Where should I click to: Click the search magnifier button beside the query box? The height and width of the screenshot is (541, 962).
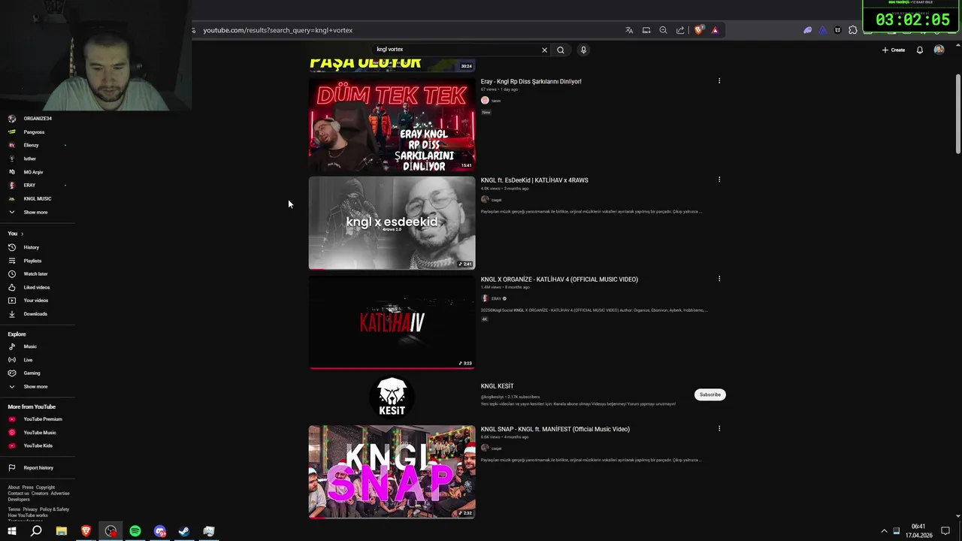[560, 50]
